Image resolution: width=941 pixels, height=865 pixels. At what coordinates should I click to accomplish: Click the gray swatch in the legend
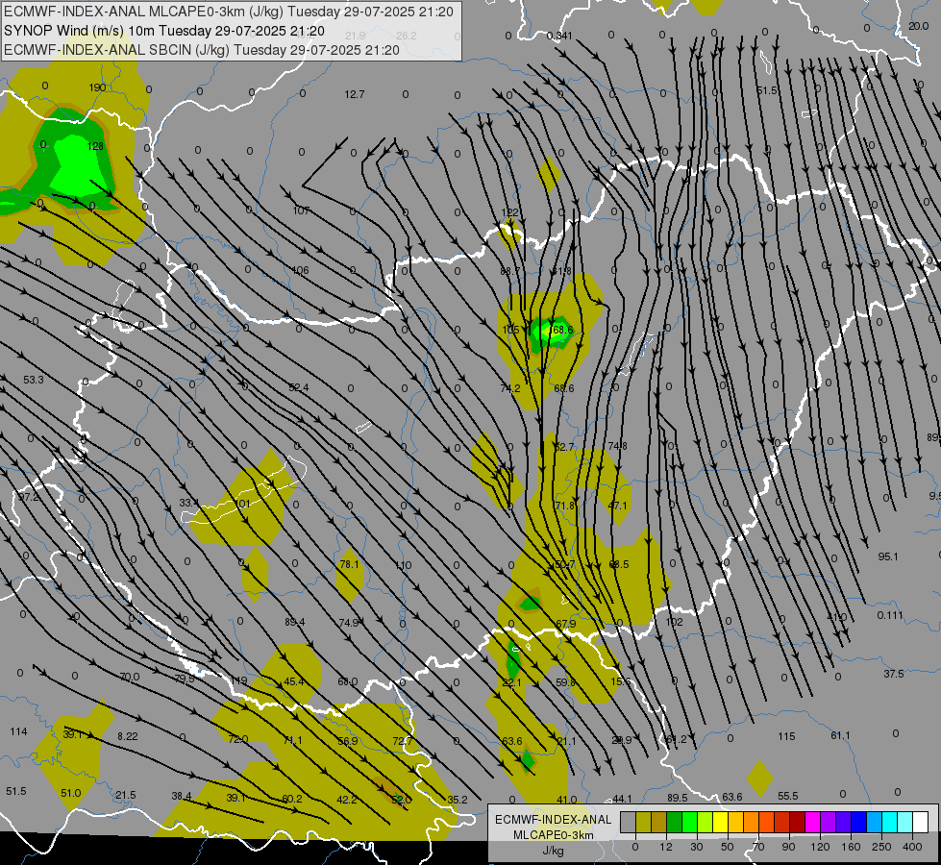pos(628,823)
